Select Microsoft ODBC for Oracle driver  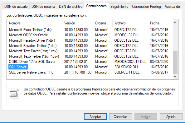[x=28, y=35]
